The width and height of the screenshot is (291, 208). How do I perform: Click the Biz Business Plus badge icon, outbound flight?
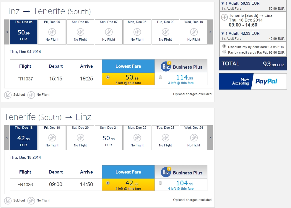point(166,66)
